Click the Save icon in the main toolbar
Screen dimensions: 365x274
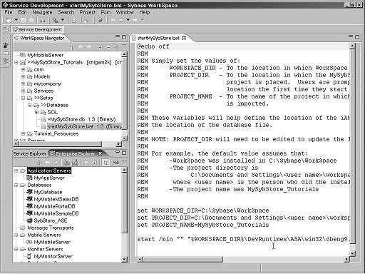click(x=23, y=20)
